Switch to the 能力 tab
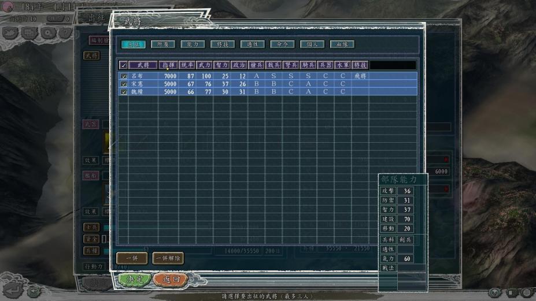Screen dimensions: 536x301 193,44
